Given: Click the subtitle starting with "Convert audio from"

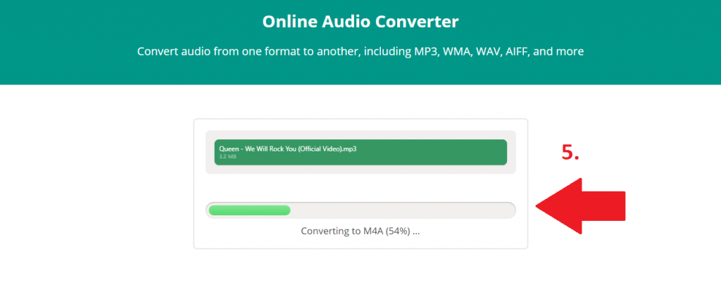Looking at the screenshot, I should (x=360, y=52).
